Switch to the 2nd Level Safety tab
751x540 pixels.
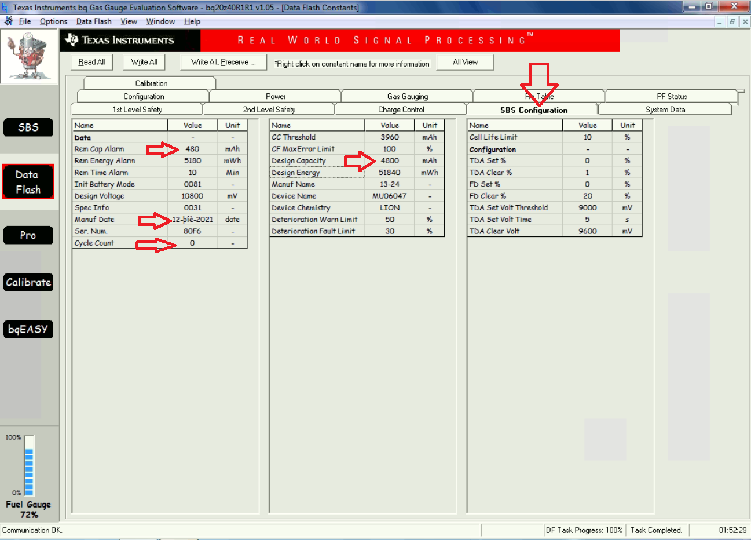(269, 110)
